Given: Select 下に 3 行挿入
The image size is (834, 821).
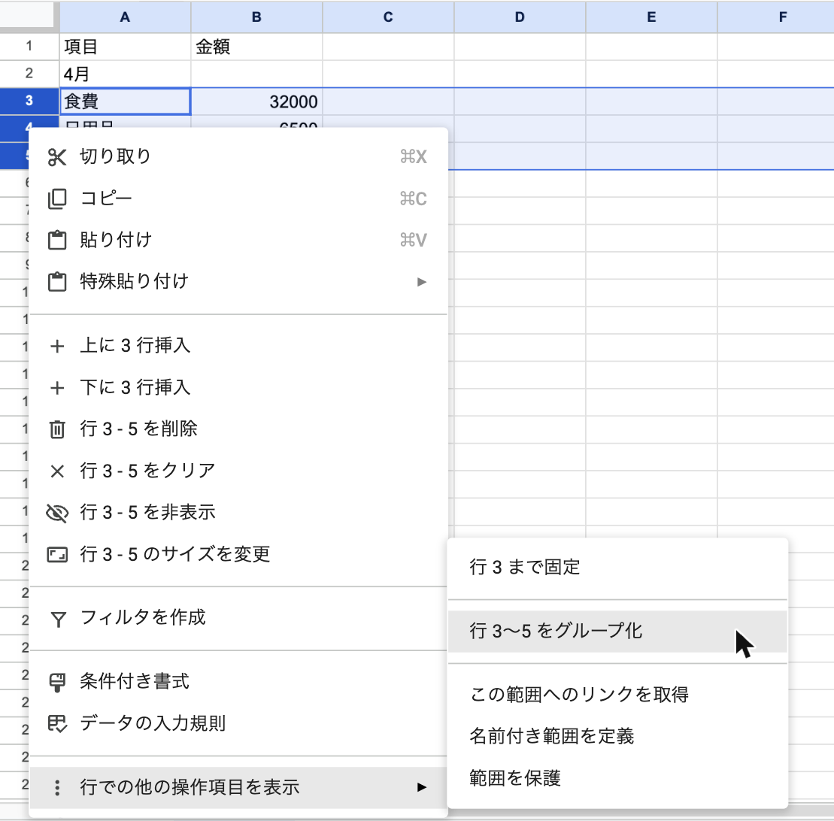Looking at the screenshot, I should click(x=238, y=387).
